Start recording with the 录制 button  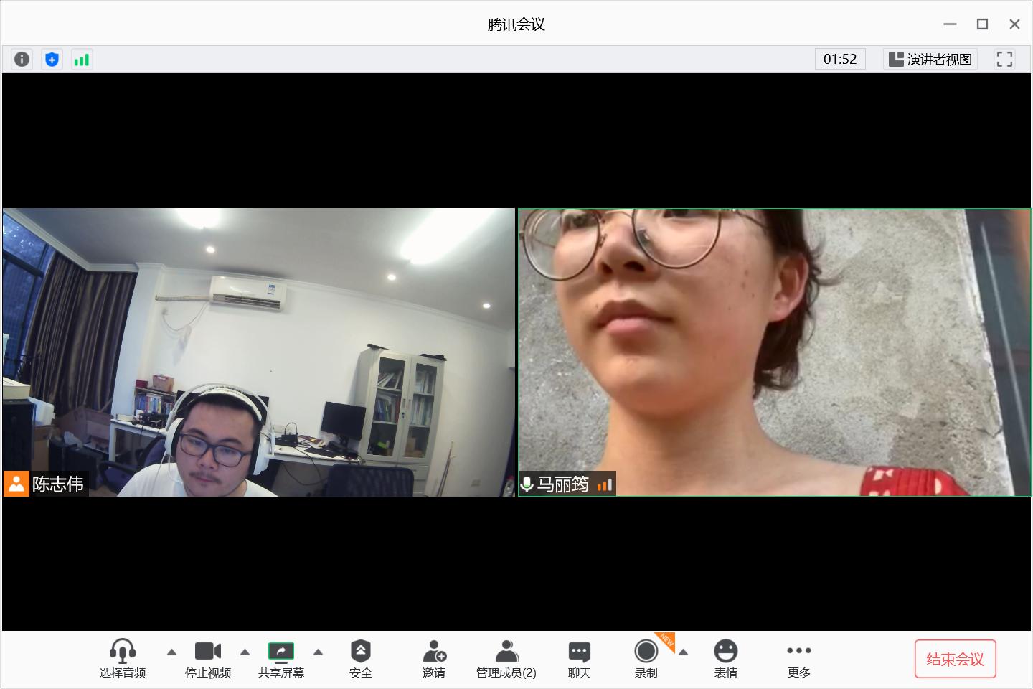(x=646, y=659)
